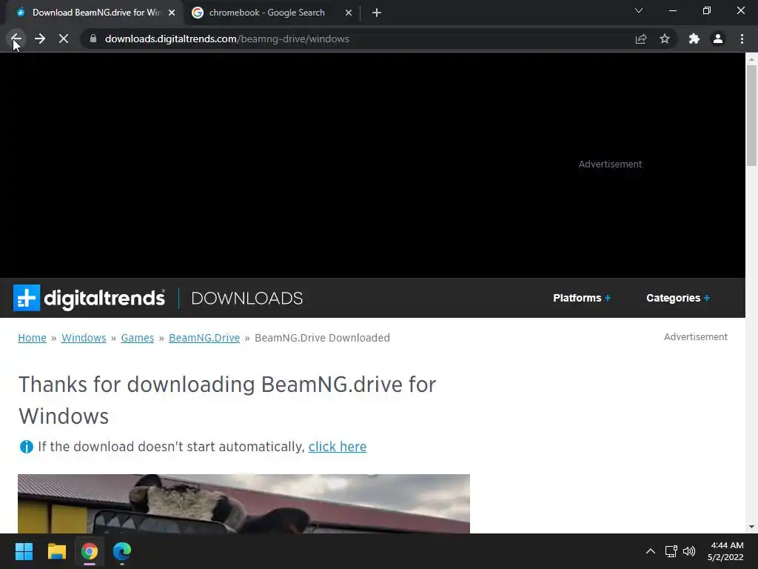Click the digitaltrends logo
The height and width of the screenshot is (569, 758).
(x=89, y=298)
